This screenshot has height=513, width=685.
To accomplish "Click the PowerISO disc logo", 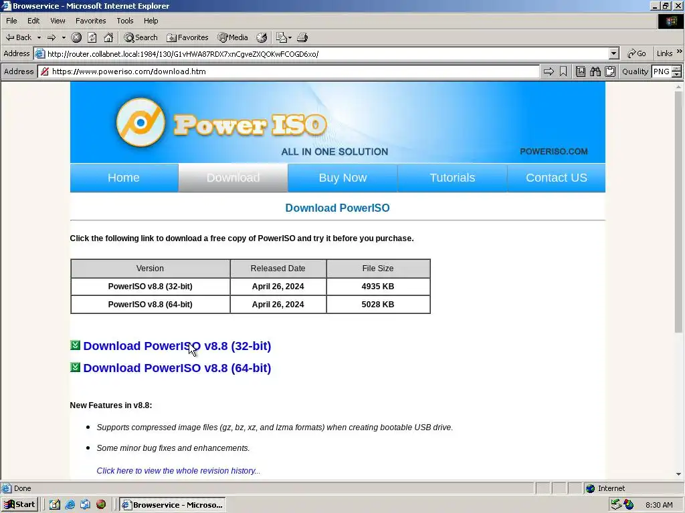I will (140, 123).
